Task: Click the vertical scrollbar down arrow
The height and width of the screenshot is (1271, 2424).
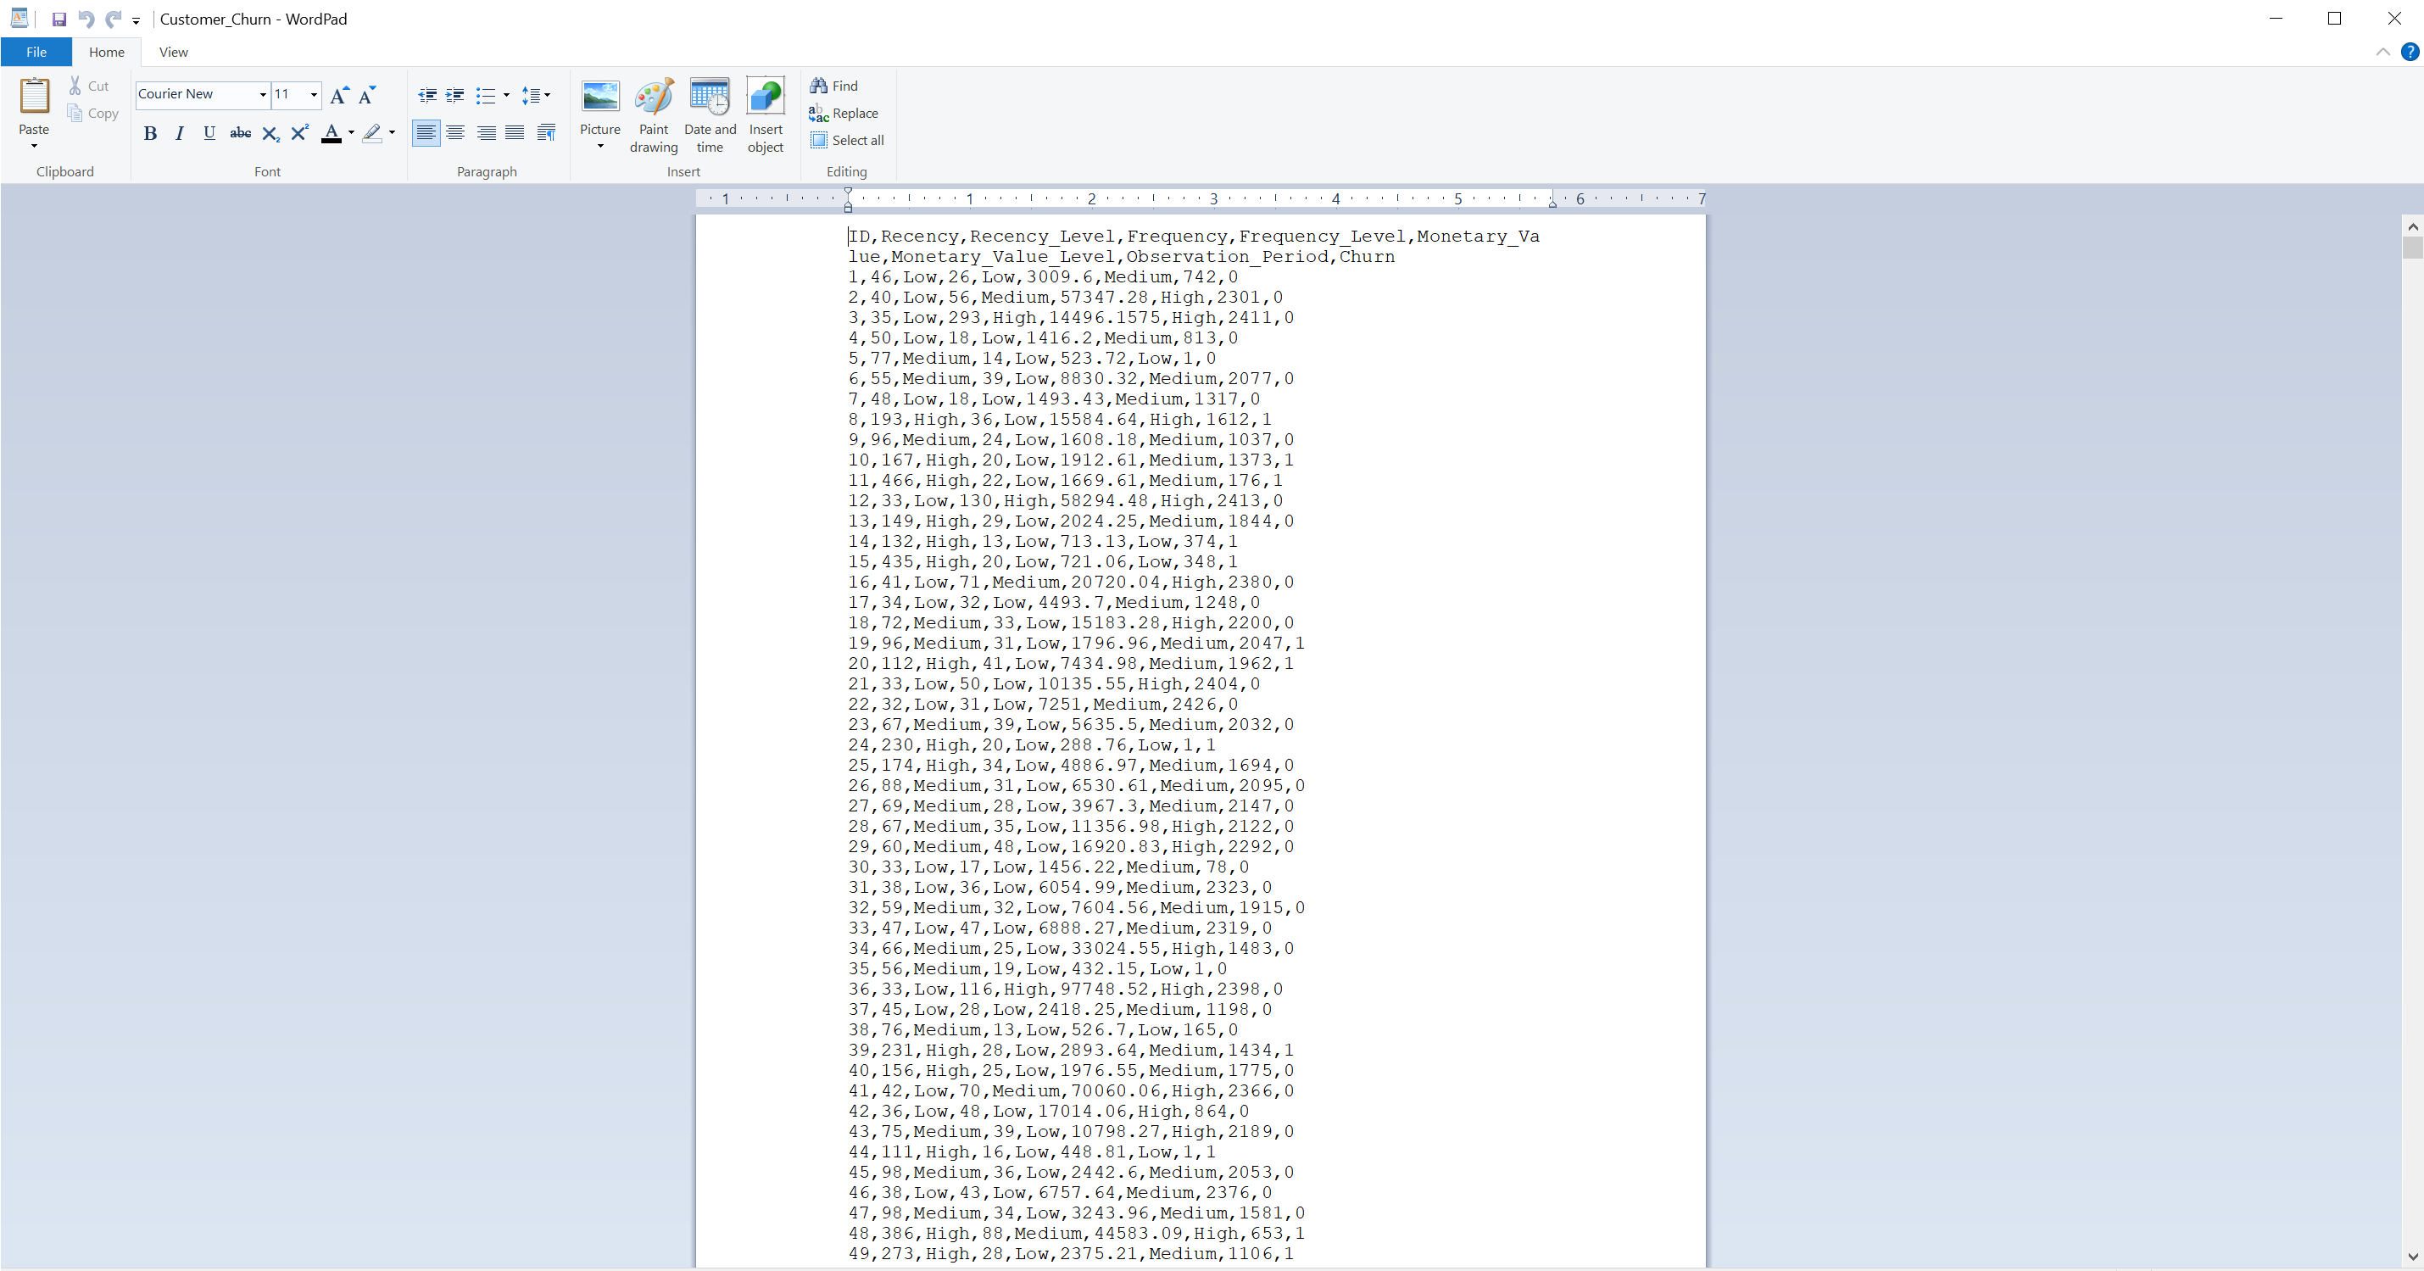Action: pos(2412,1256)
